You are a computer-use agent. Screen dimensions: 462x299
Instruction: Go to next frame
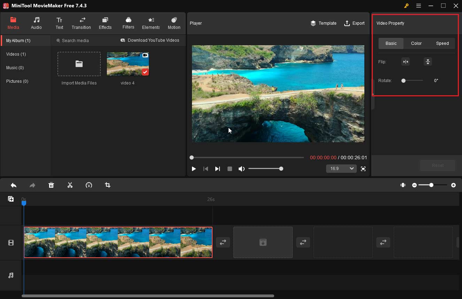pyautogui.click(x=217, y=169)
